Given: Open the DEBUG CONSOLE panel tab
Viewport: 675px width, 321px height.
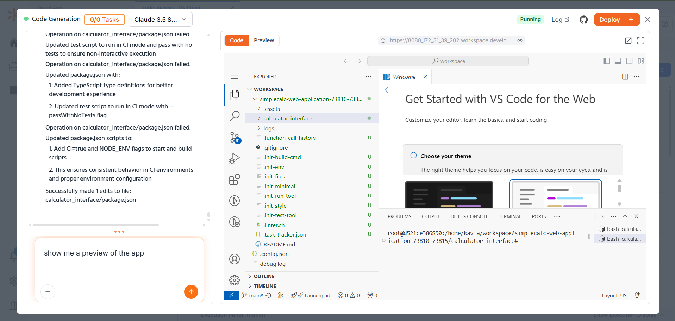Looking at the screenshot, I should point(469,216).
